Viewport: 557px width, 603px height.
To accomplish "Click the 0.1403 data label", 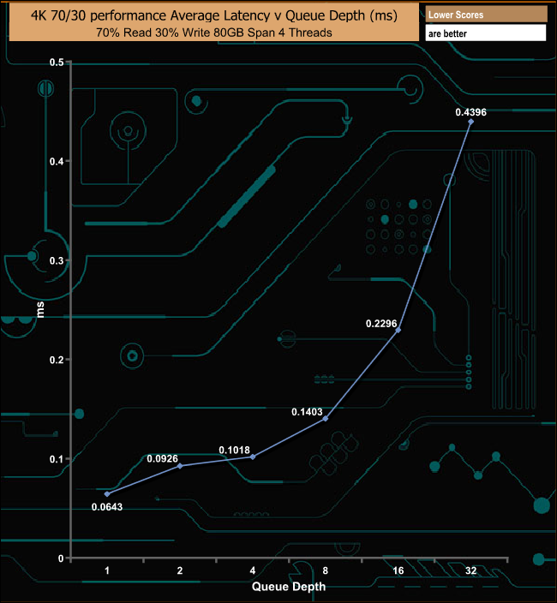I will (307, 412).
